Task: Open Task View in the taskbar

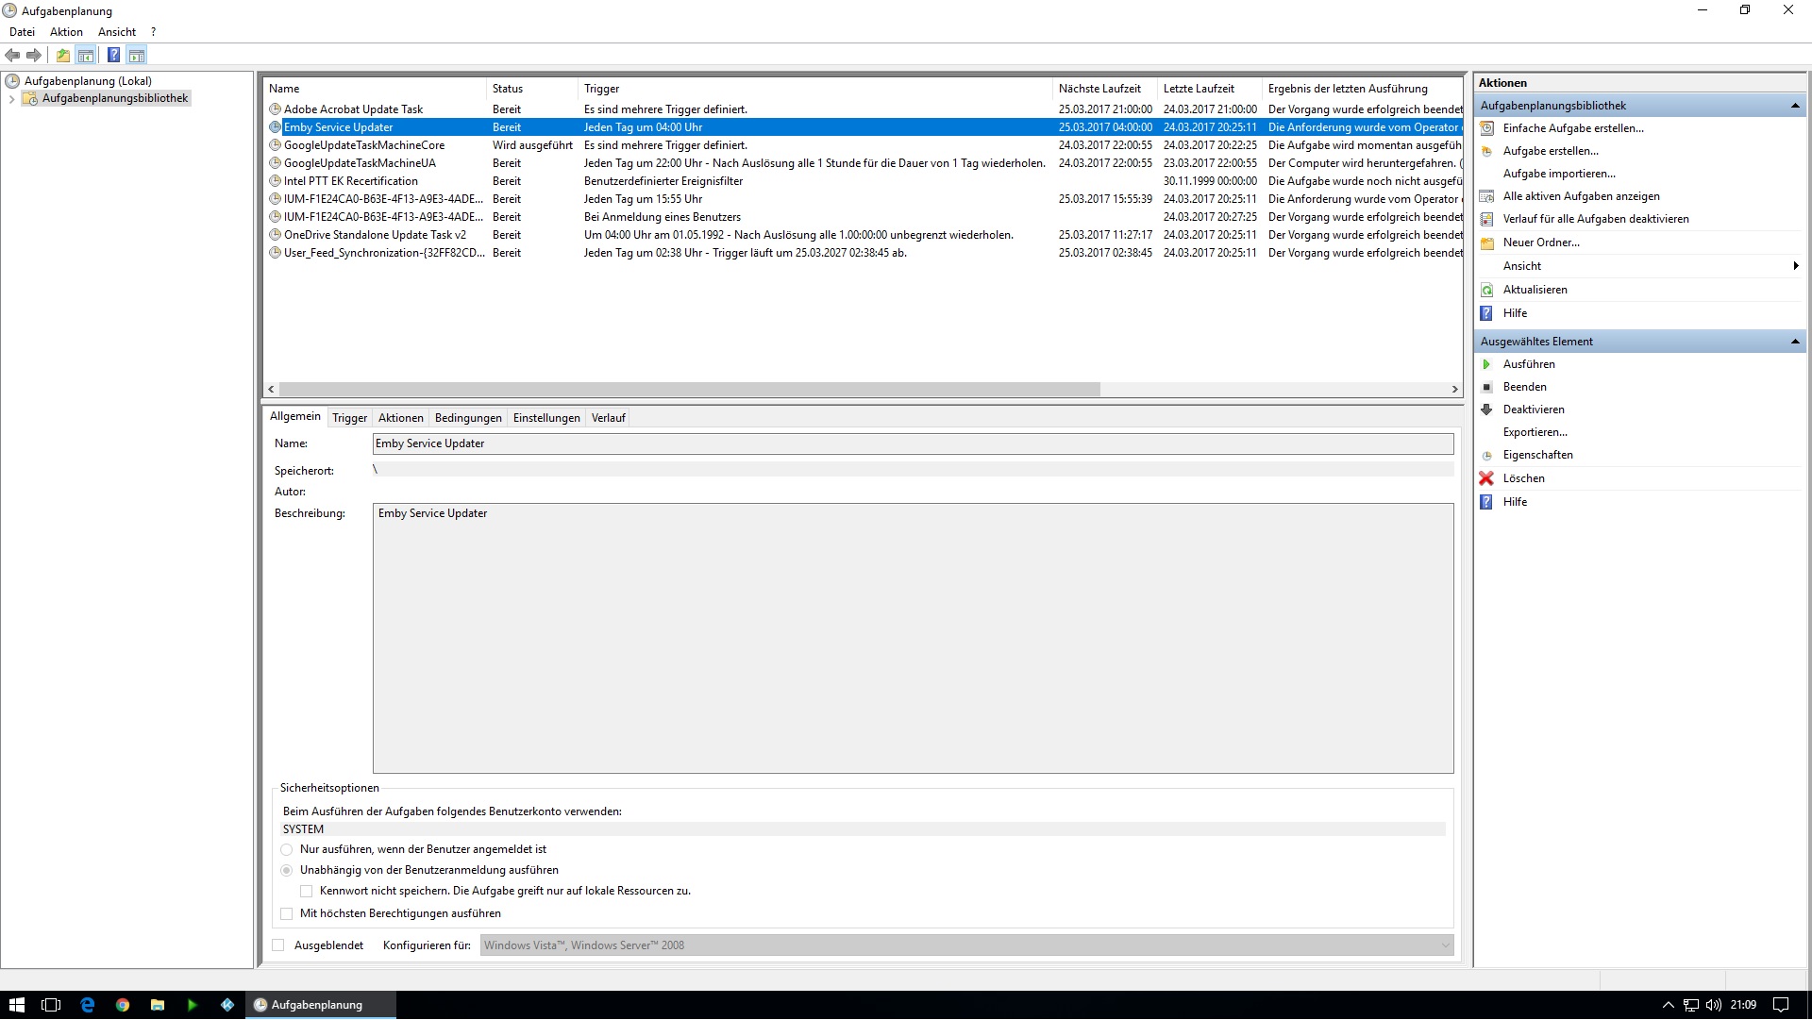Action: [52, 1005]
